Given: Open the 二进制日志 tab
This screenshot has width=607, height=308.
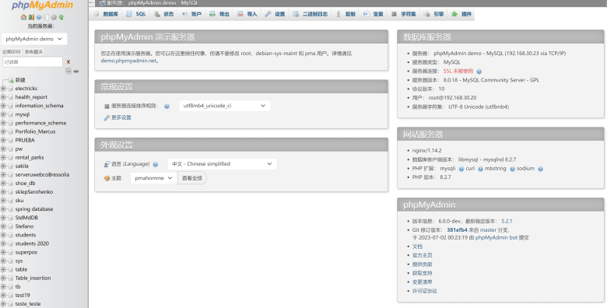Looking at the screenshot, I should pos(310,14).
